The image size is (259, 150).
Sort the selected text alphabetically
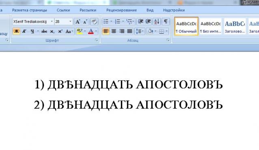157,21
